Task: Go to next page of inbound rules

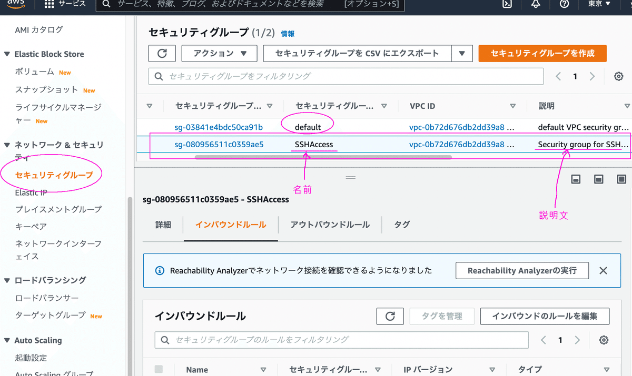Action: 577,340
